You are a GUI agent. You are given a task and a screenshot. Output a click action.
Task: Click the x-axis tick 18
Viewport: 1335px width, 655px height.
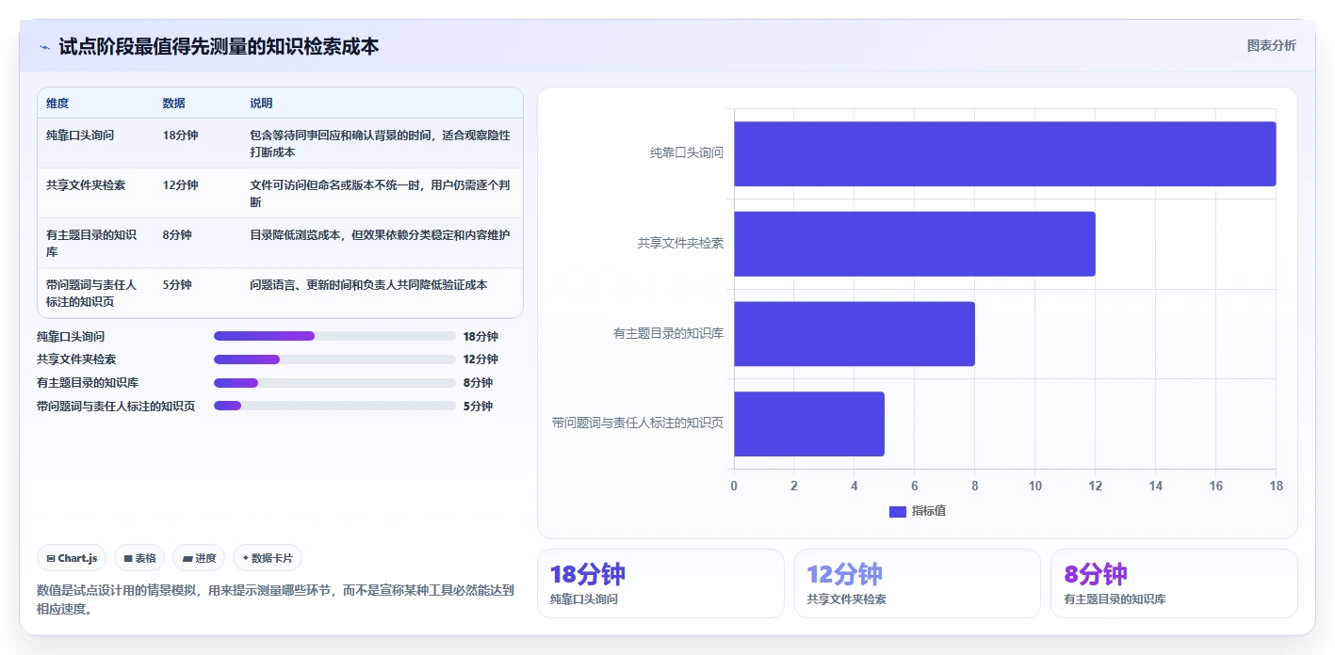pos(1277,486)
